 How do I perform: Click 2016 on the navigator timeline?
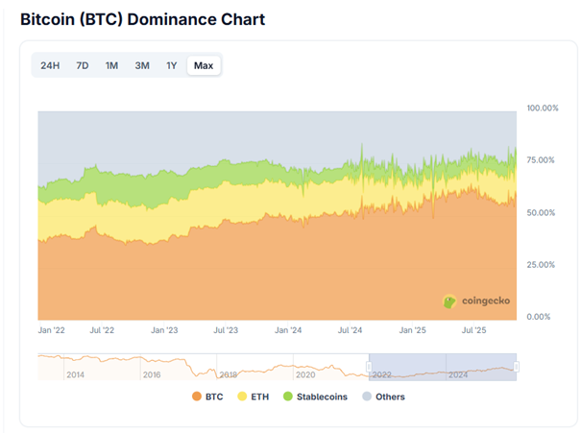[151, 374]
